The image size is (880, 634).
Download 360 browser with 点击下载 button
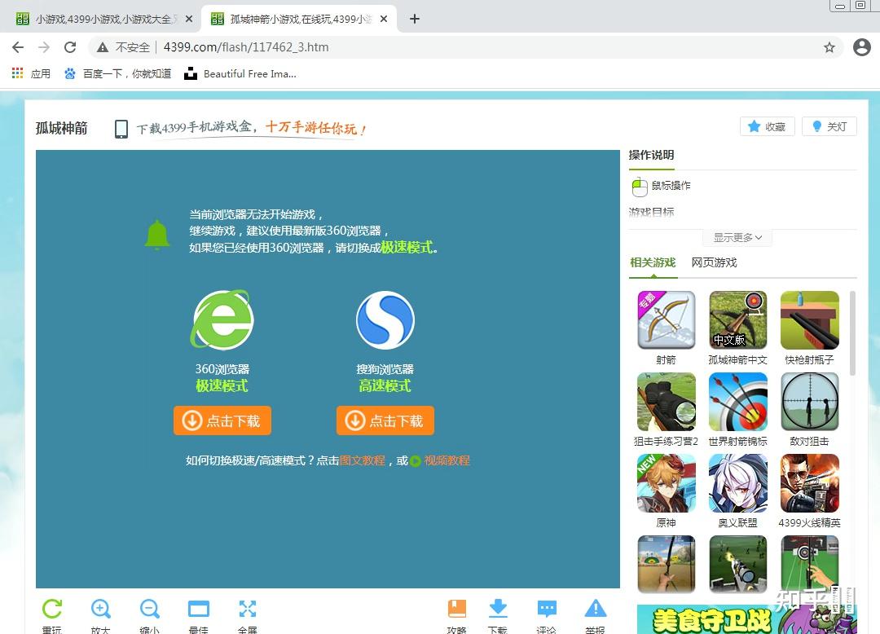click(222, 420)
